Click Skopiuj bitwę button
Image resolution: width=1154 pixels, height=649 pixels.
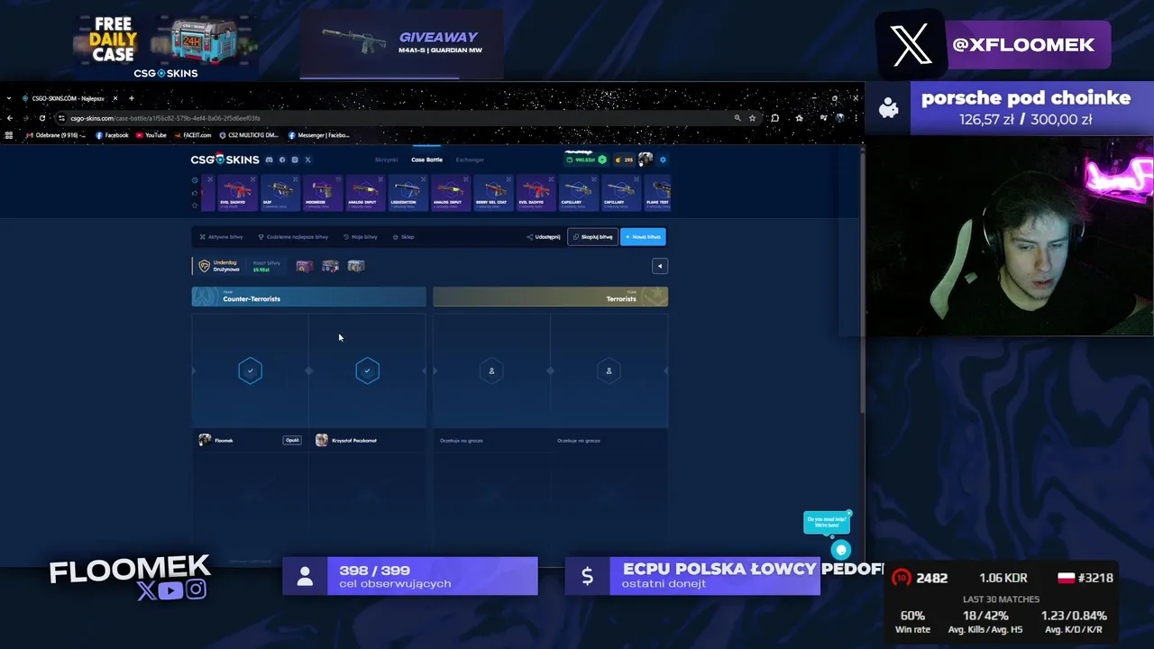coord(592,236)
